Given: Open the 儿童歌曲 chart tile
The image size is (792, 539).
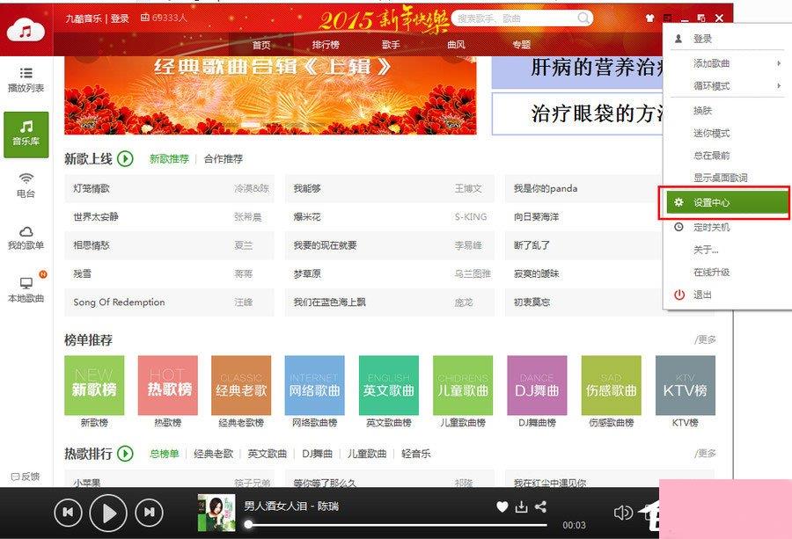Looking at the screenshot, I should [x=463, y=386].
